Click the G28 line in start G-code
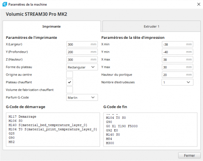The image size is (203, 161). [12, 133]
